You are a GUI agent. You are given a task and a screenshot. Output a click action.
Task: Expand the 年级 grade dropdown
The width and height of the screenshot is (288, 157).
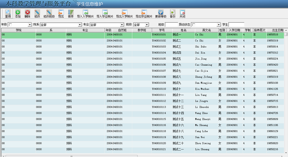pos(30,25)
